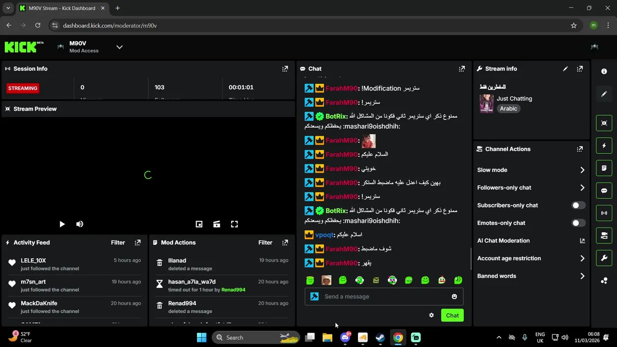This screenshot has width=617, height=347.
Task: Toggle the Channel Actions sidebar icon
Action: coord(604,236)
